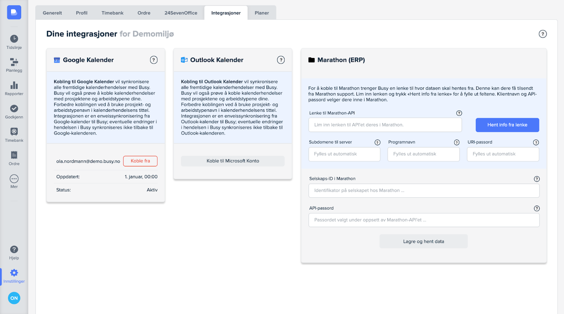The height and width of the screenshot is (314, 564).
Task: Switch to the 24SevenOffice tab
Action: [x=181, y=13]
